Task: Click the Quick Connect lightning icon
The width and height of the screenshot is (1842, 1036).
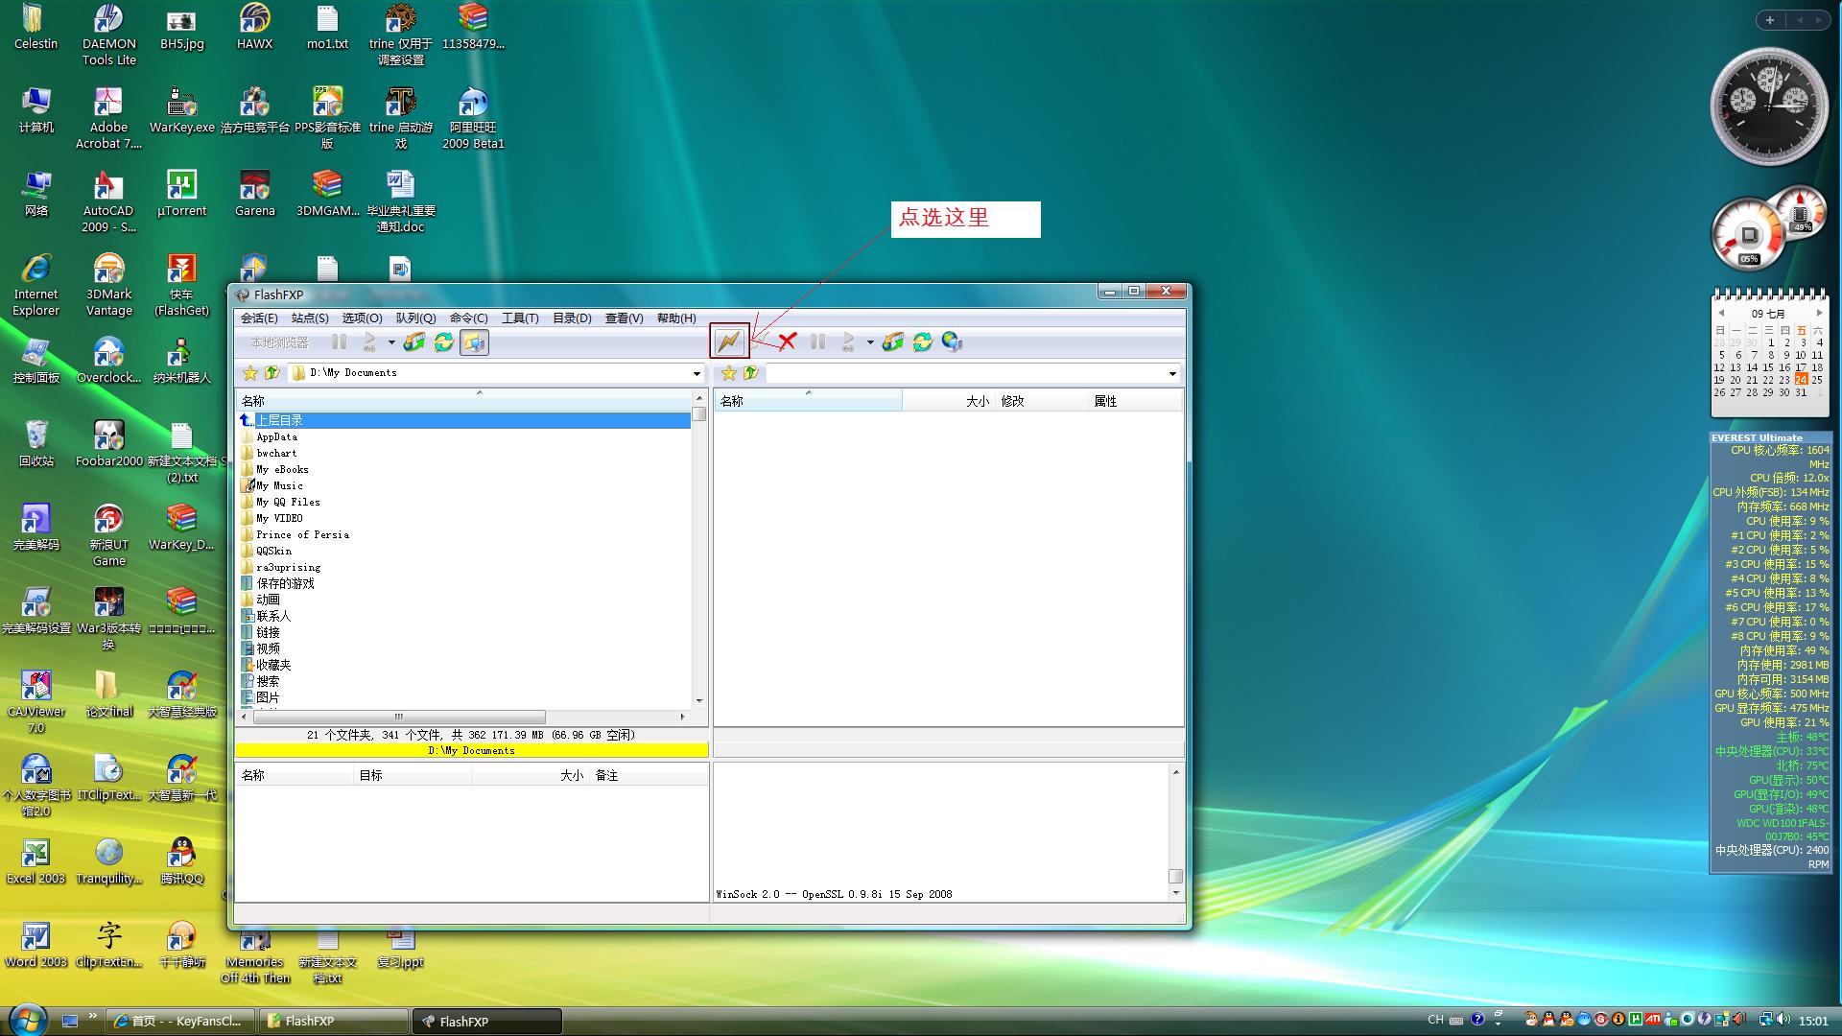Action: point(729,341)
